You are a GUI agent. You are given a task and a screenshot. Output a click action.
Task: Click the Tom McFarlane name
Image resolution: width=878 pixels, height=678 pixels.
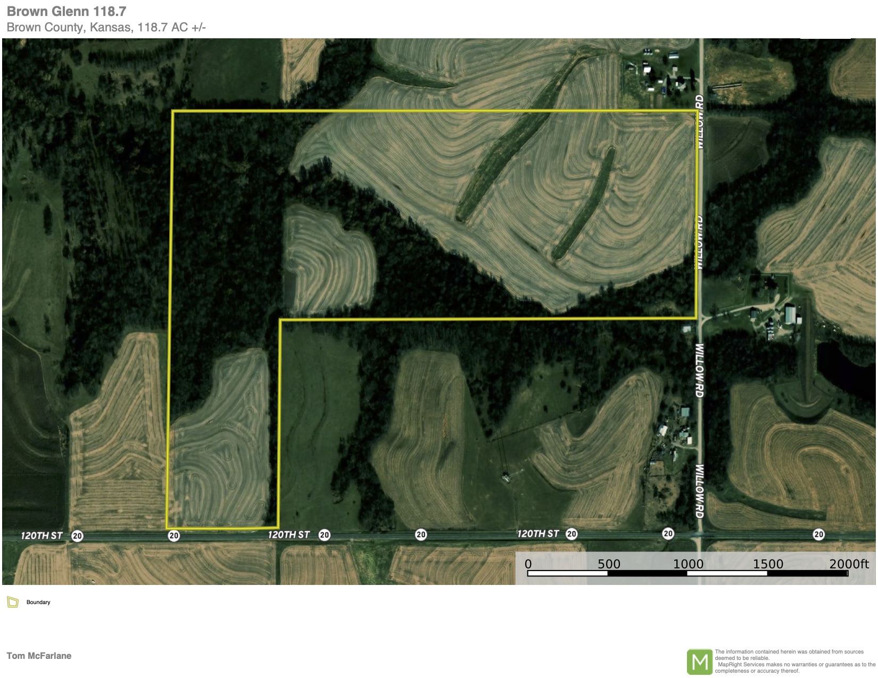(39, 656)
